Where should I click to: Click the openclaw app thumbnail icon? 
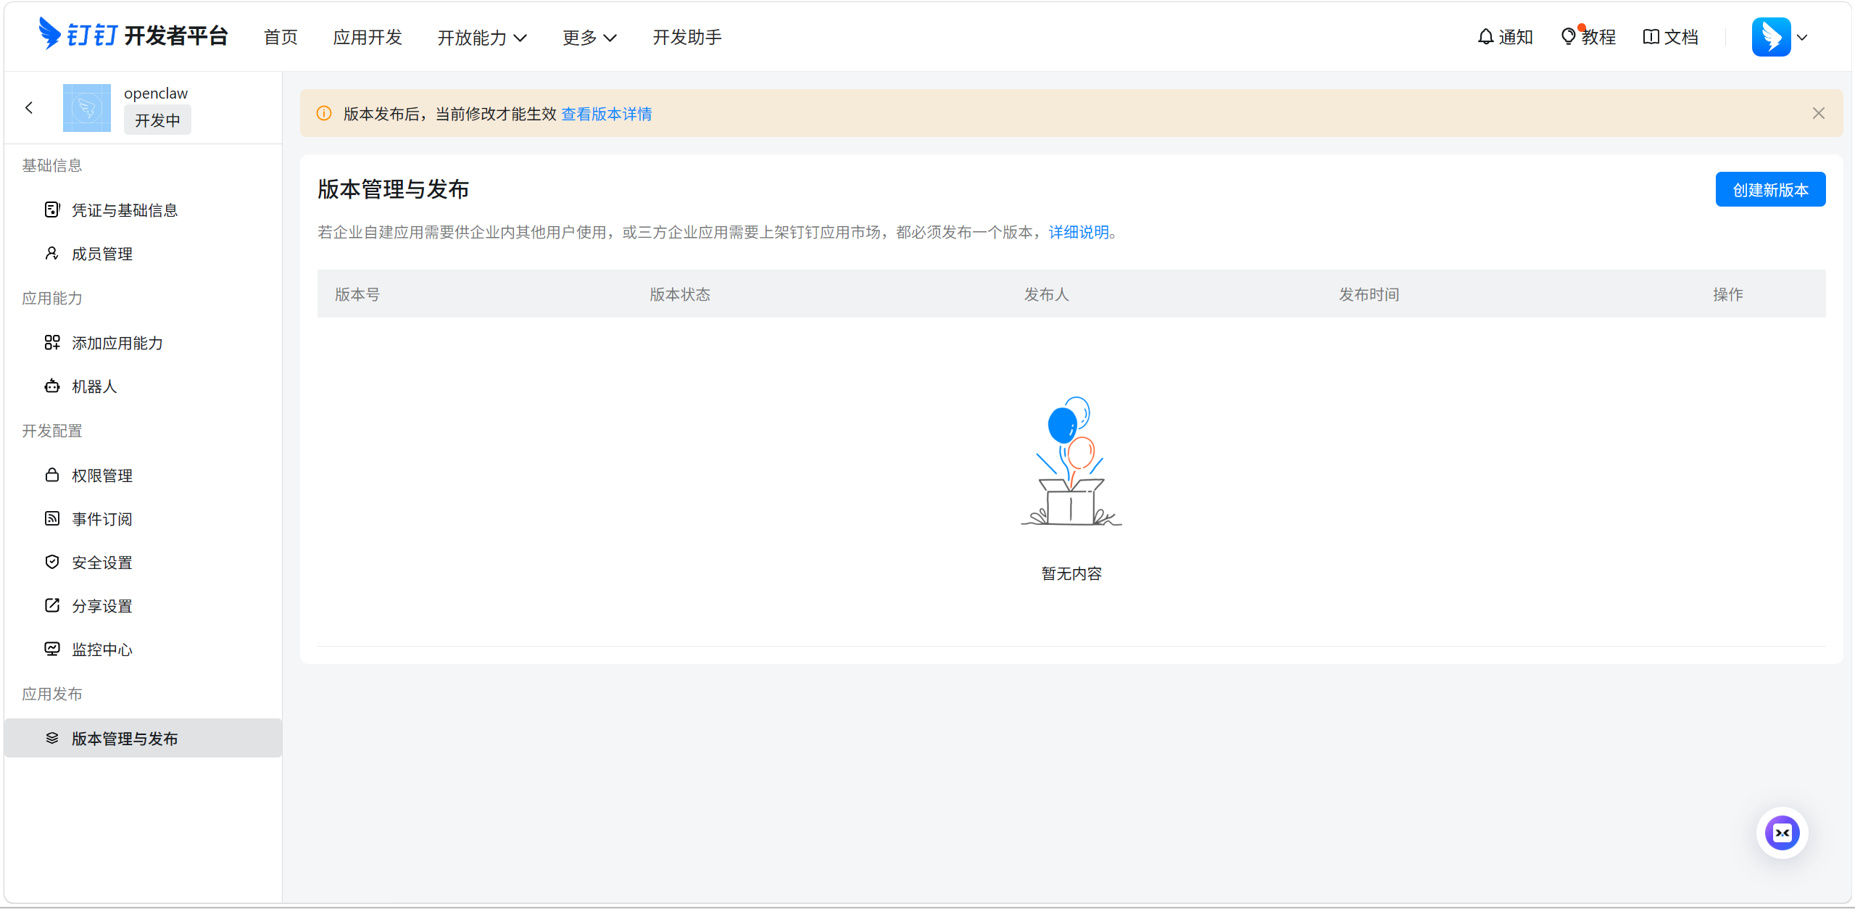tap(87, 108)
